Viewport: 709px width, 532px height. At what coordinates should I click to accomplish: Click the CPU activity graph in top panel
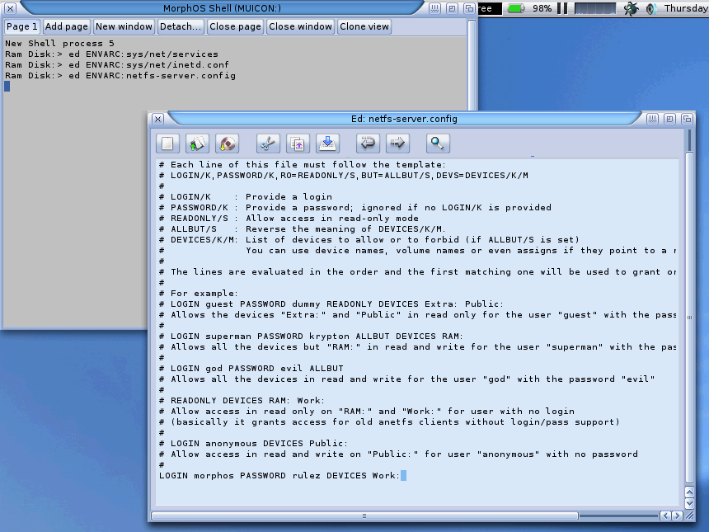pos(595,8)
